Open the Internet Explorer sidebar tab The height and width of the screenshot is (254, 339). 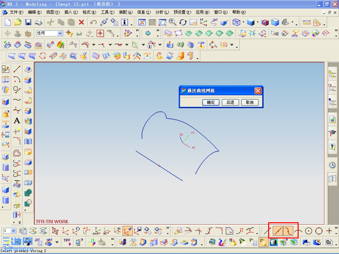point(332,119)
